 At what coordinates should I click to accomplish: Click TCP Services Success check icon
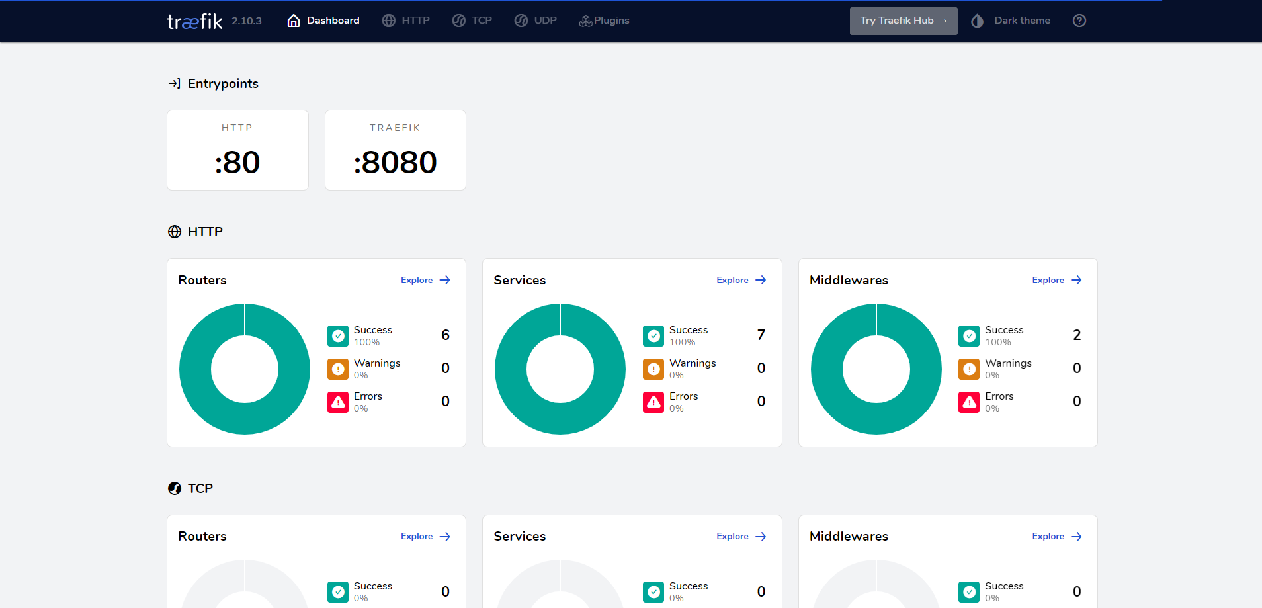tap(653, 592)
